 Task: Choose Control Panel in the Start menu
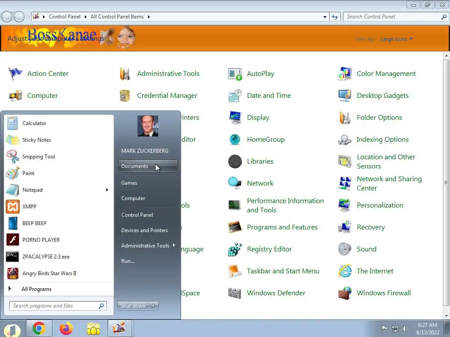pos(148,215)
